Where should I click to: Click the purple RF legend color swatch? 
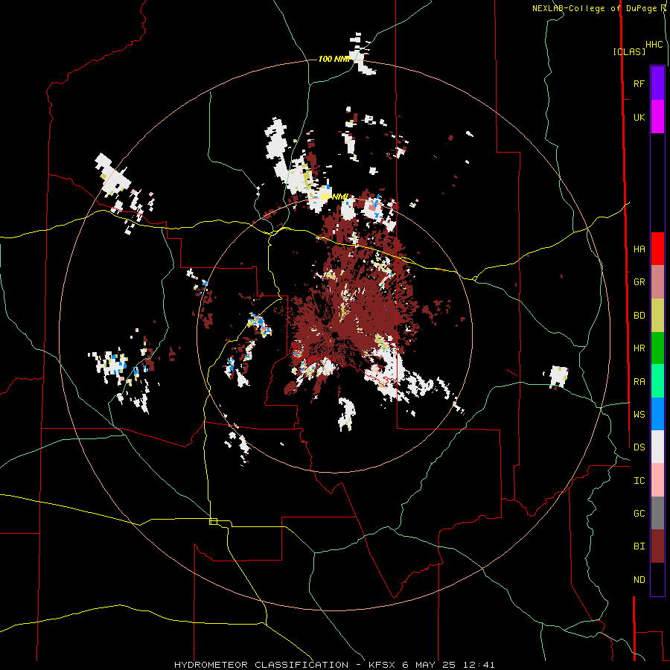657,83
